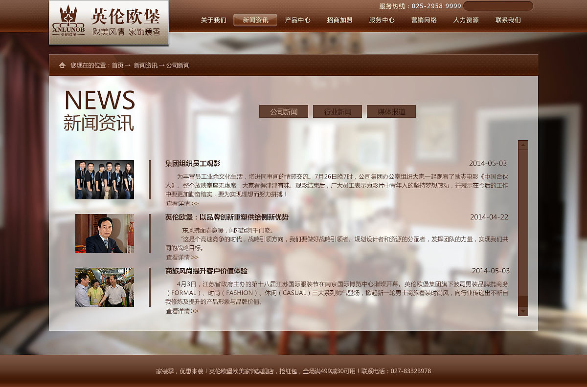The width and height of the screenshot is (587, 387).
Task: Open 招商加盟 navigation item
Action: click(339, 20)
